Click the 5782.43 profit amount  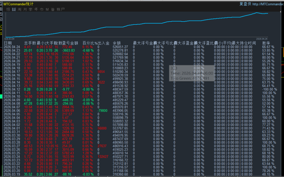(68, 153)
